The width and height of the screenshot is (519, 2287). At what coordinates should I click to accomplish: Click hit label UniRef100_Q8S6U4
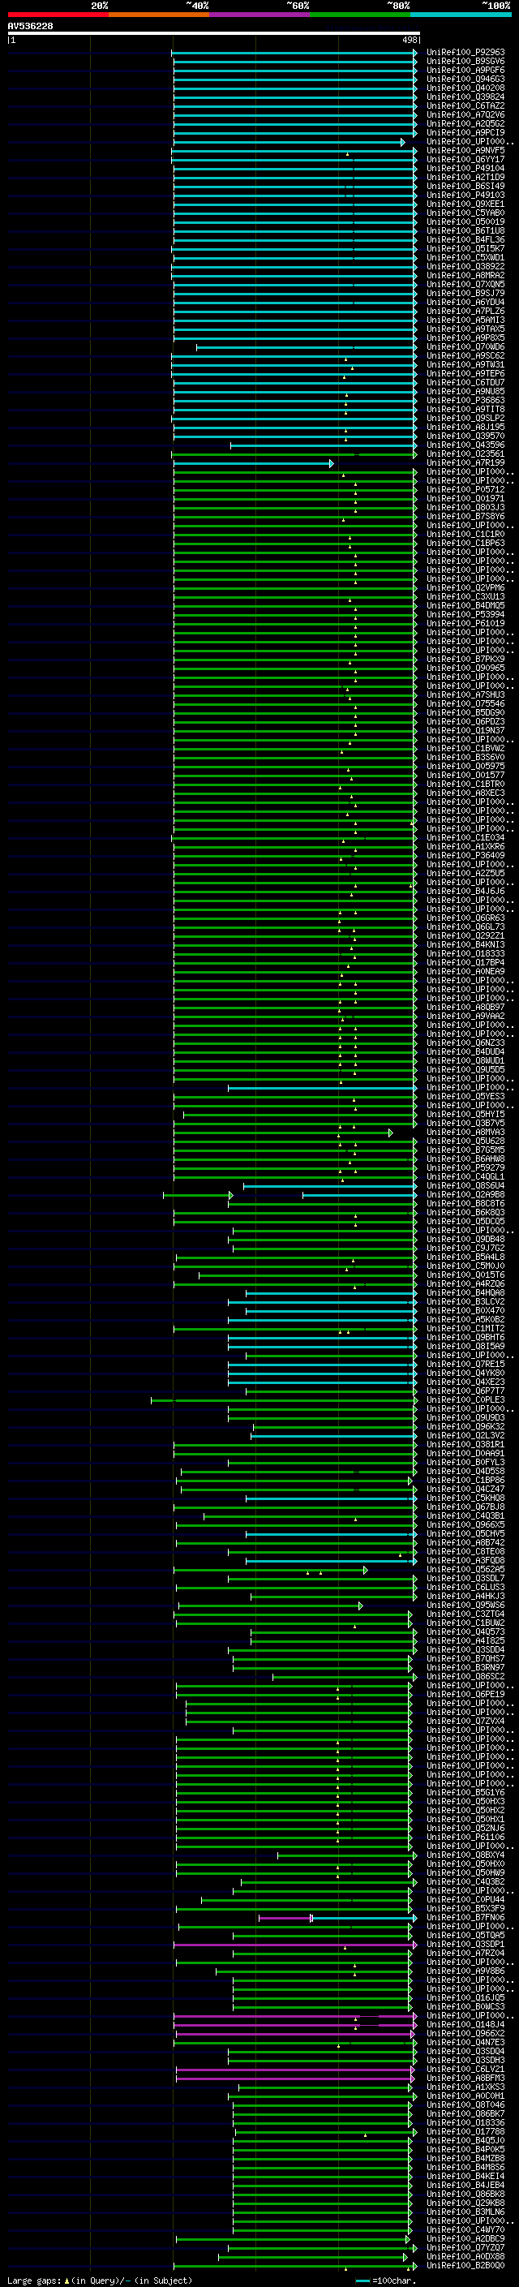(465, 1185)
